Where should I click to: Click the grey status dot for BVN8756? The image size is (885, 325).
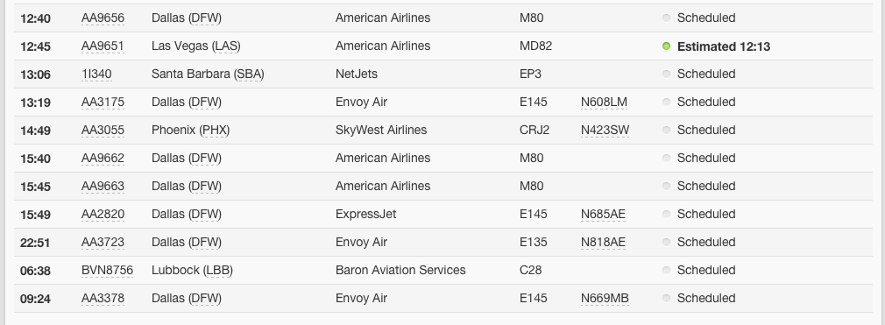(x=666, y=271)
